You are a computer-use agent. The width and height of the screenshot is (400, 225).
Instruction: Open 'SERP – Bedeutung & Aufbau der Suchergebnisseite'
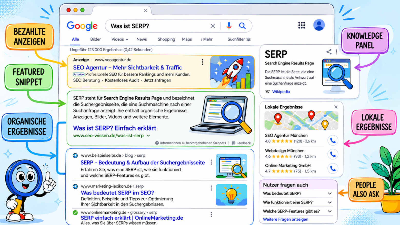coord(143,162)
